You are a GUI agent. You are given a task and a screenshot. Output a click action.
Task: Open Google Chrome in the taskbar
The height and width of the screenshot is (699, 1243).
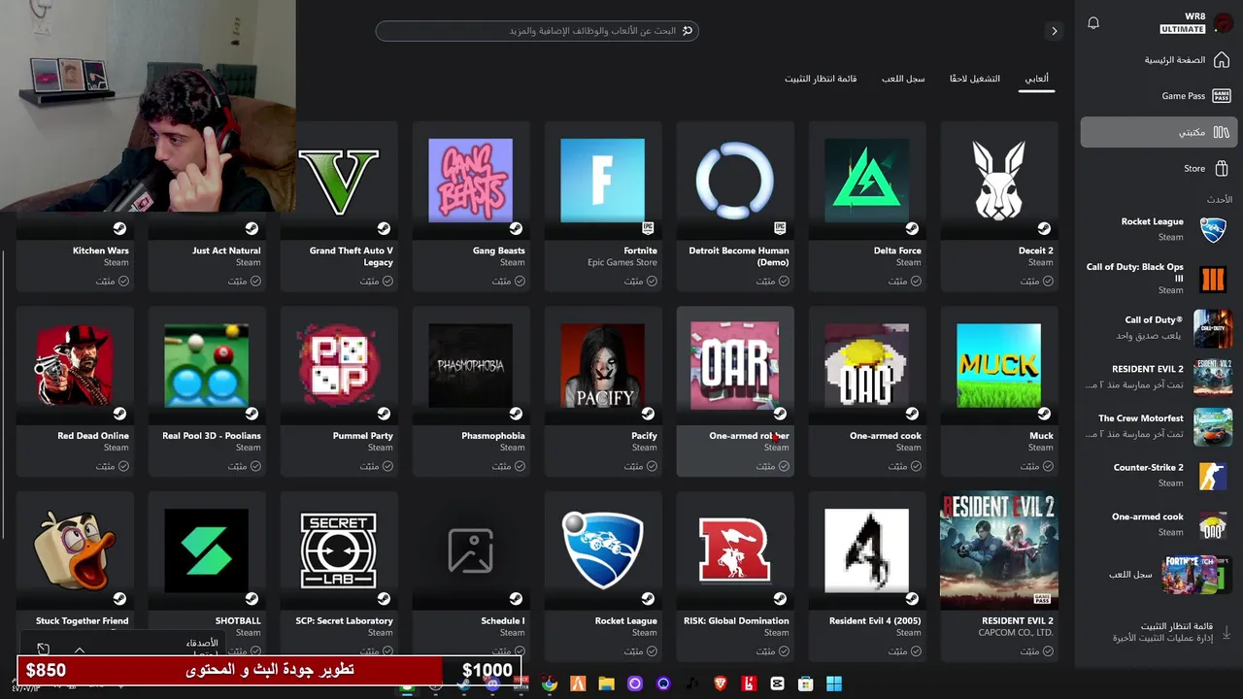(x=550, y=684)
